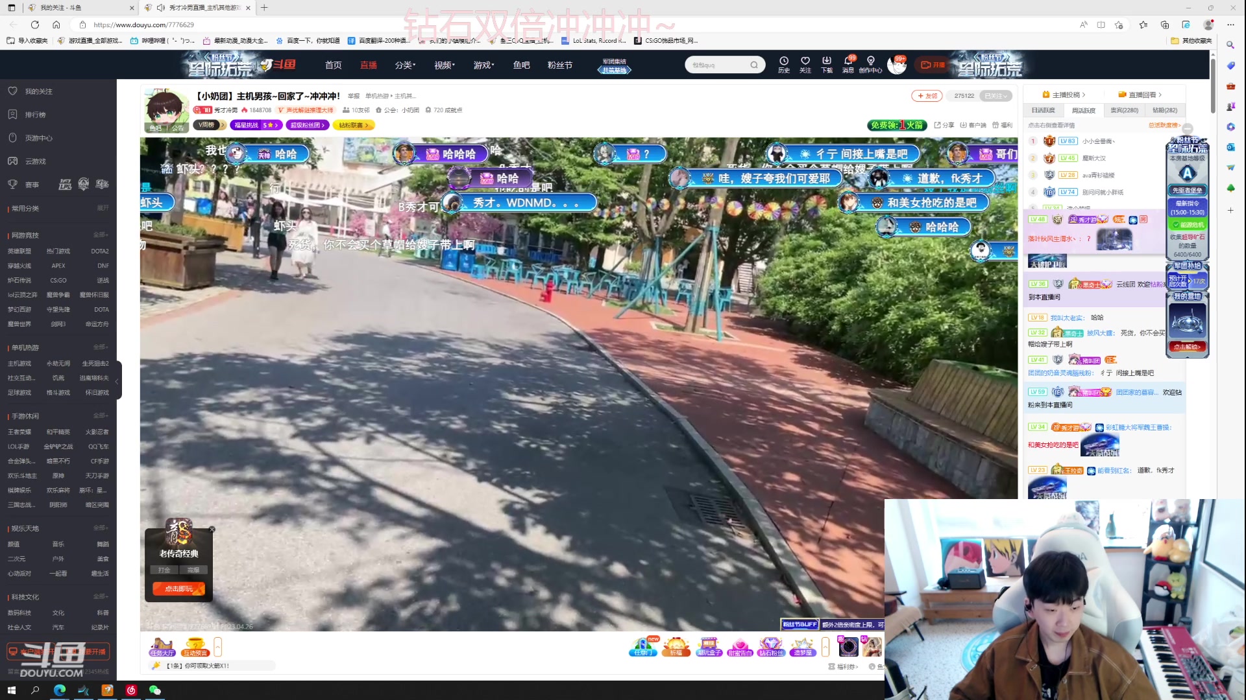Open the 鱼吧 menu item
The width and height of the screenshot is (1246, 700).
[521, 65]
